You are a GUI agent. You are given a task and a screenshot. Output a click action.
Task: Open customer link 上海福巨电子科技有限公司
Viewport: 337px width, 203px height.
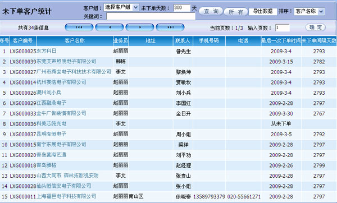point(66,196)
